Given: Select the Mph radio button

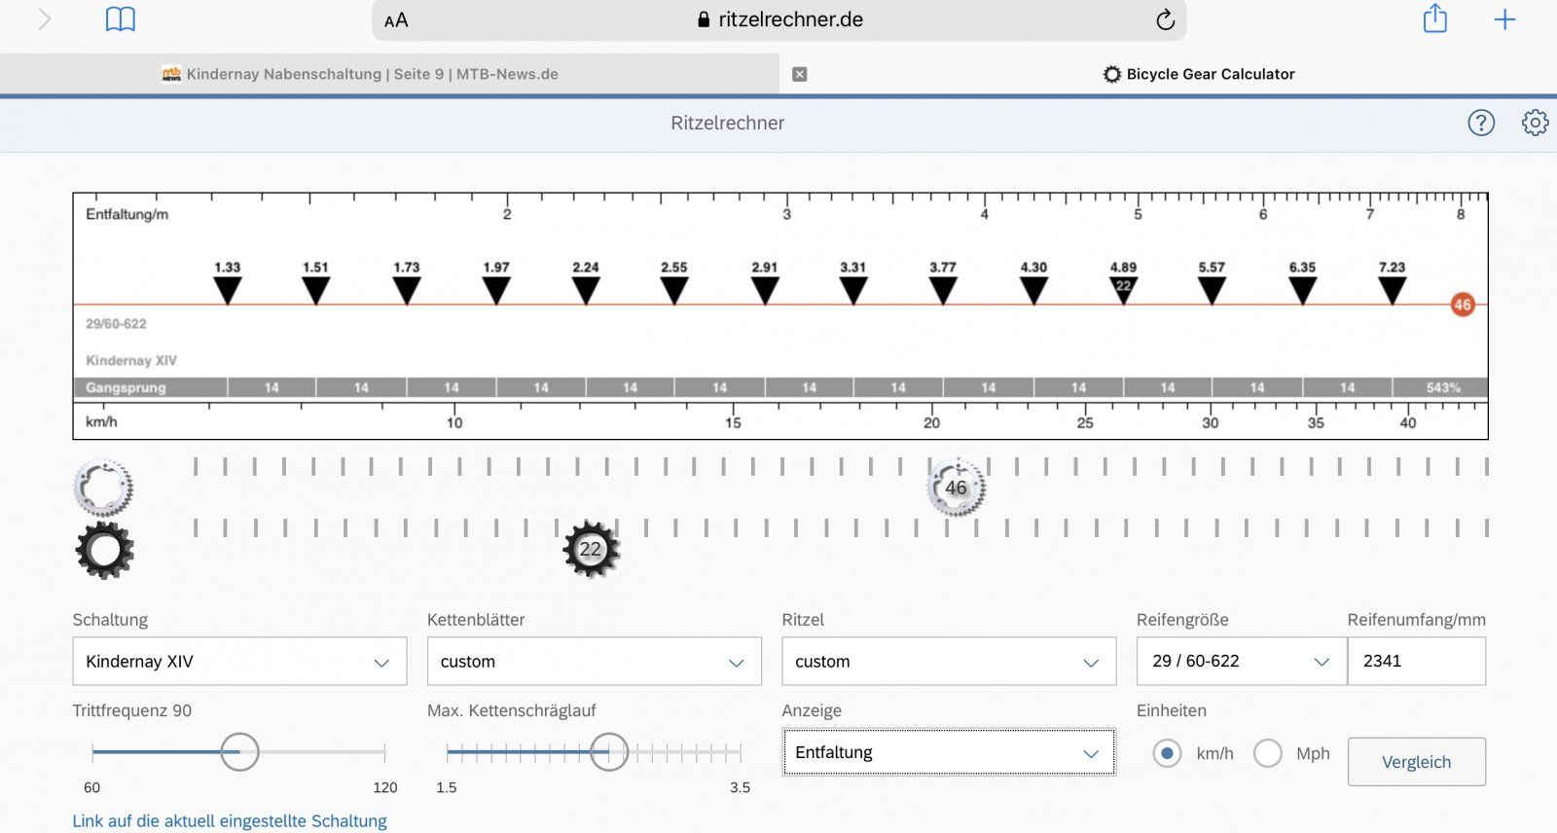Looking at the screenshot, I should coord(1267,753).
